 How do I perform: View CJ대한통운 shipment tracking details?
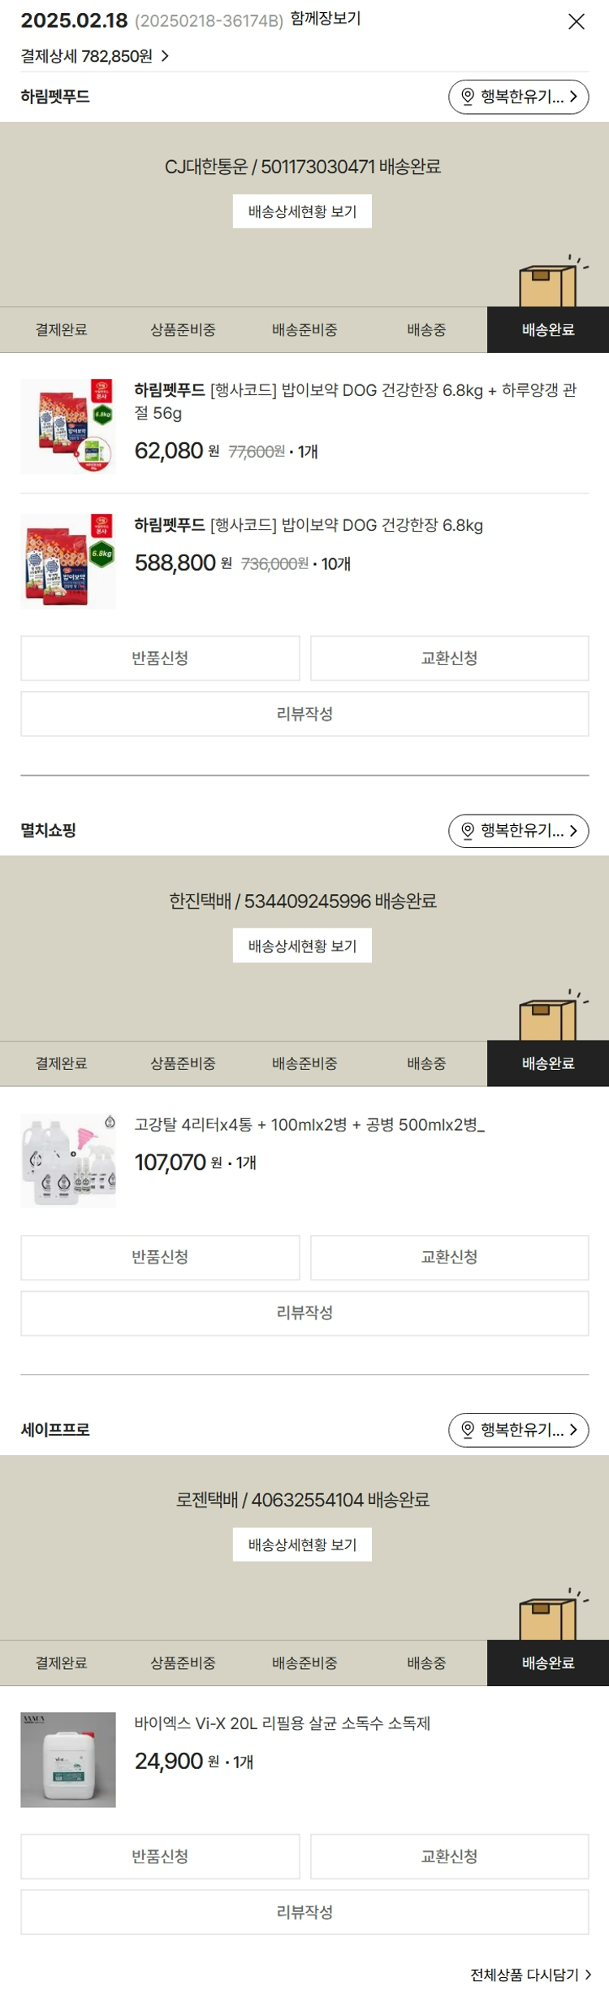302,211
